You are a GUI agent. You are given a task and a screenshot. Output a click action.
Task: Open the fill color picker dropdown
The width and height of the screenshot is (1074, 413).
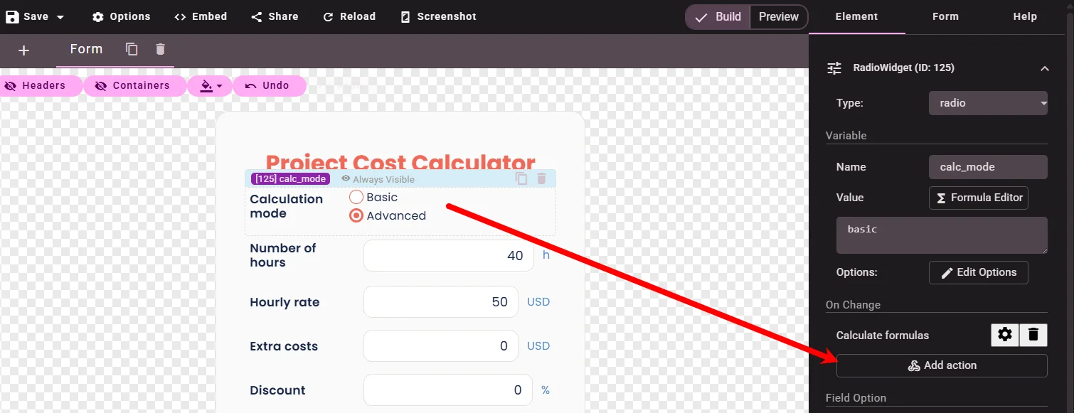tap(211, 85)
